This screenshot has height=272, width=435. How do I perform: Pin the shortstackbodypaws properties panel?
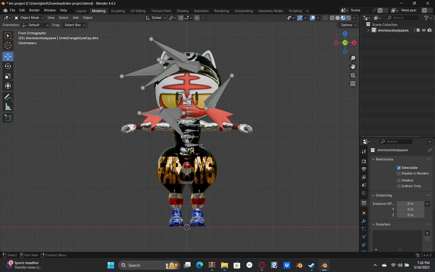[430, 150]
